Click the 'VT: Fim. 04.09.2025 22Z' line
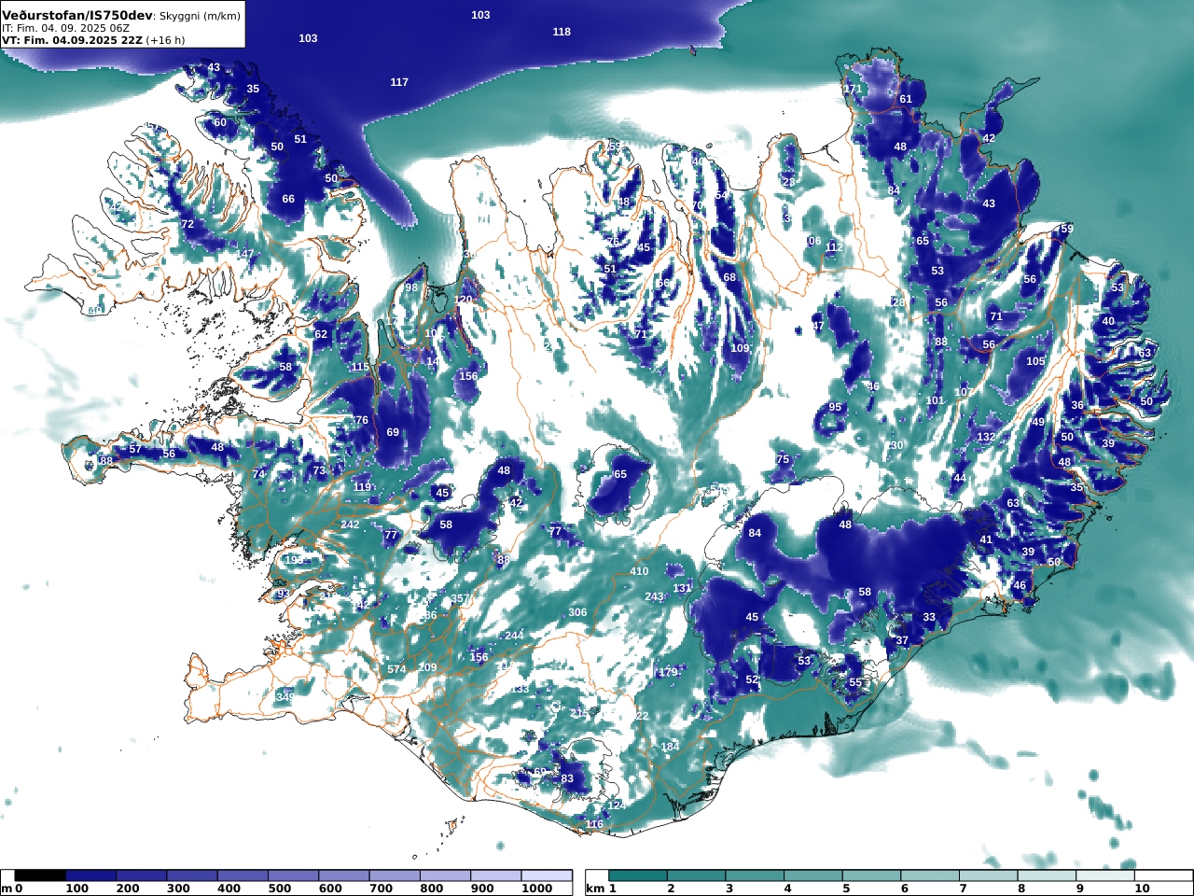 click(72, 40)
